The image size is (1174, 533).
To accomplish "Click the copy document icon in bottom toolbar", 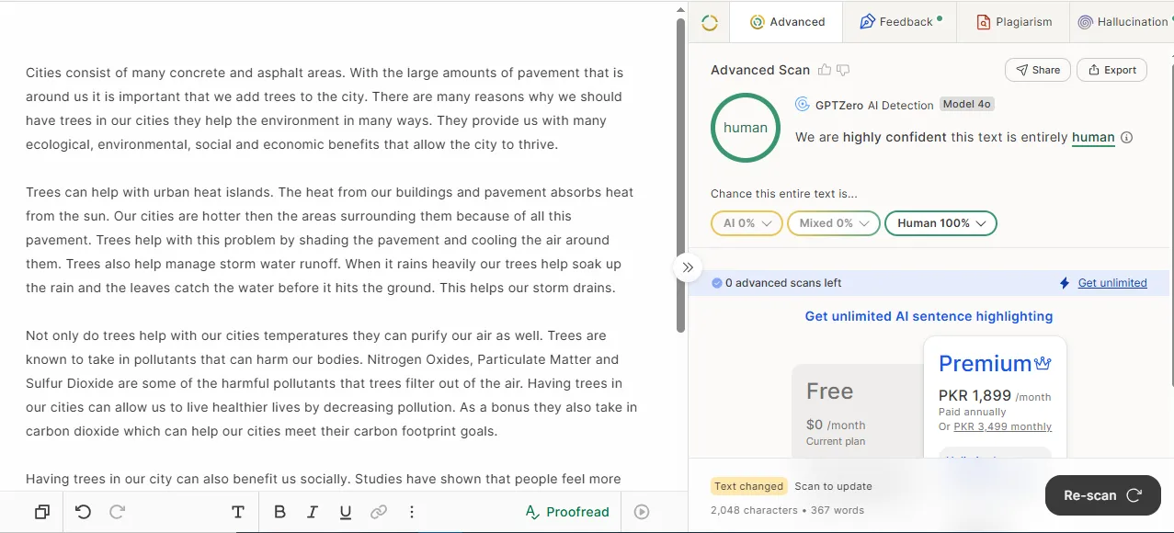I will tap(41, 512).
